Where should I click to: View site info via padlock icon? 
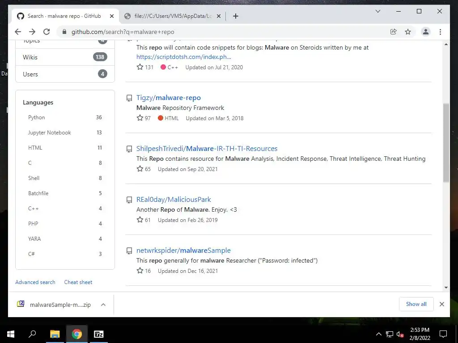pyautogui.click(x=64, y=32)
